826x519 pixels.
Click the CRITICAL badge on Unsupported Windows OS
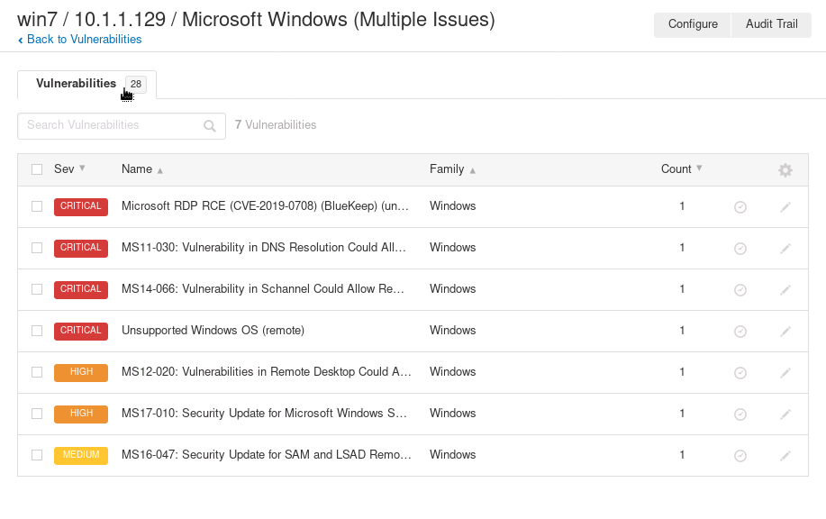tap(81, 331)
